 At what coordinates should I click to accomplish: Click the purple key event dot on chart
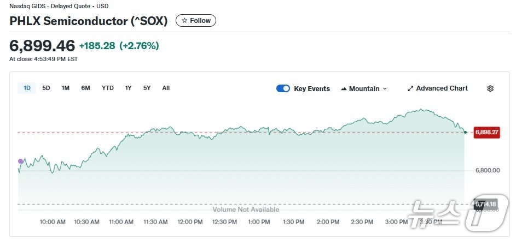coord(21,161)
